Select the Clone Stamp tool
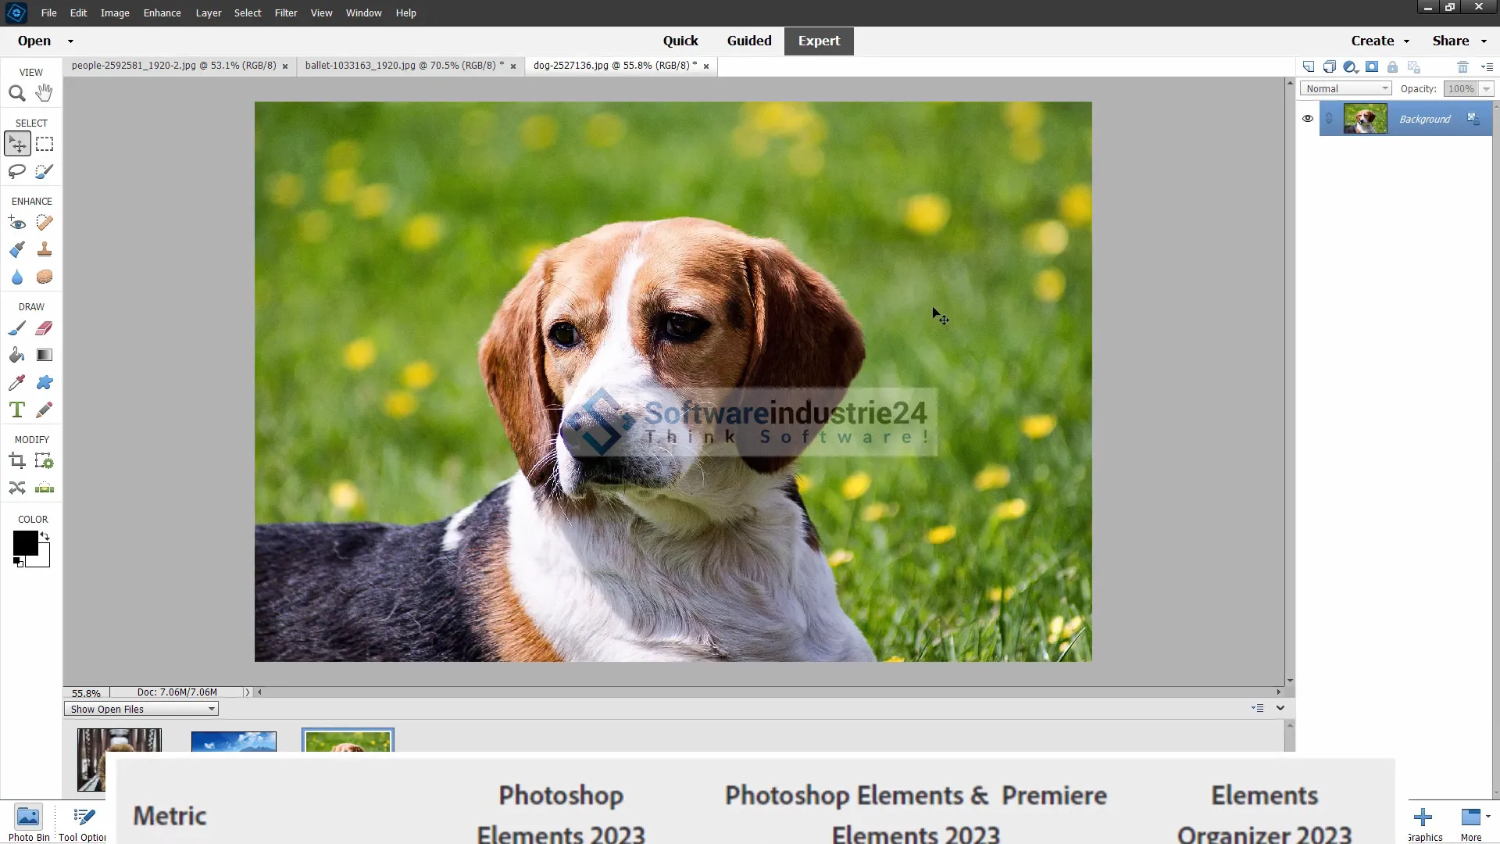Screen dimensions: 1500x844 [x=45, y=249]
